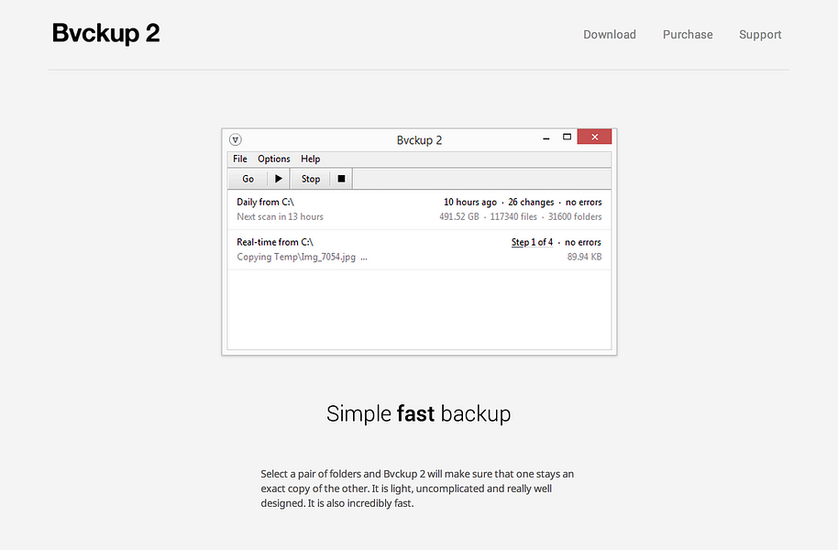Click '10 hours ago' status text
Viewport: 838px width, 550px height.
click(x=470, y=202)
